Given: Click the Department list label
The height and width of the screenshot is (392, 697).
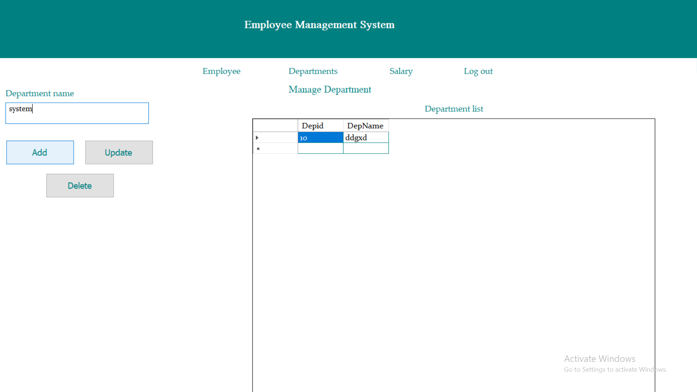Looking at the screenshot, I should coord(453,109).
